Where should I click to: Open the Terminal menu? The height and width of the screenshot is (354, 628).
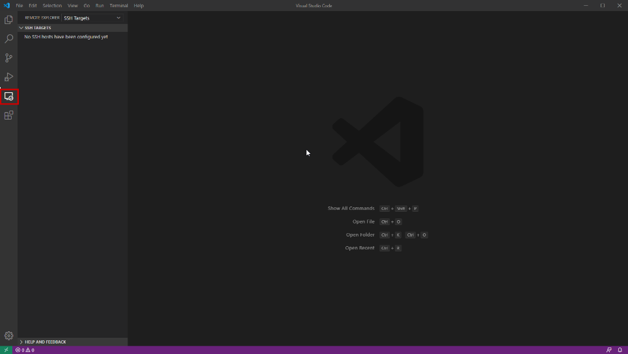click(118, 5)
